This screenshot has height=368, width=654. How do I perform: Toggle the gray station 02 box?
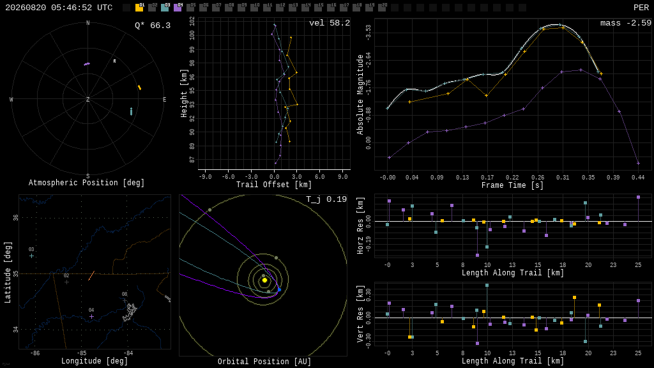click(152, 7)
